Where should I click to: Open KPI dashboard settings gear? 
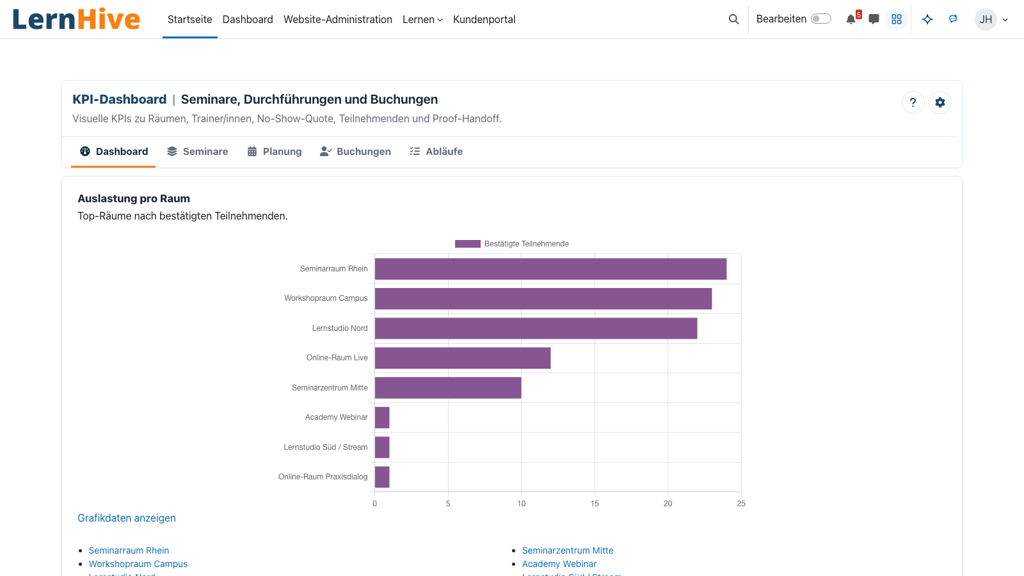(940, 102)
